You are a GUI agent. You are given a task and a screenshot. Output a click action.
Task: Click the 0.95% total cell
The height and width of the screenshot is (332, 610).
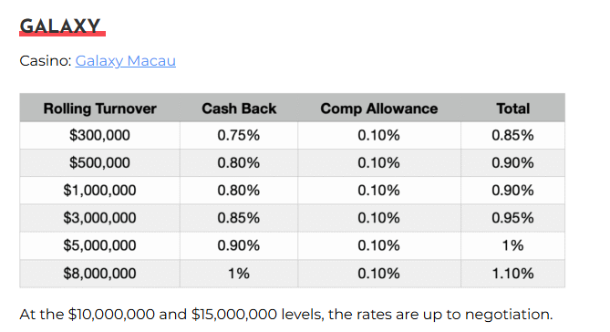(512, 218)
